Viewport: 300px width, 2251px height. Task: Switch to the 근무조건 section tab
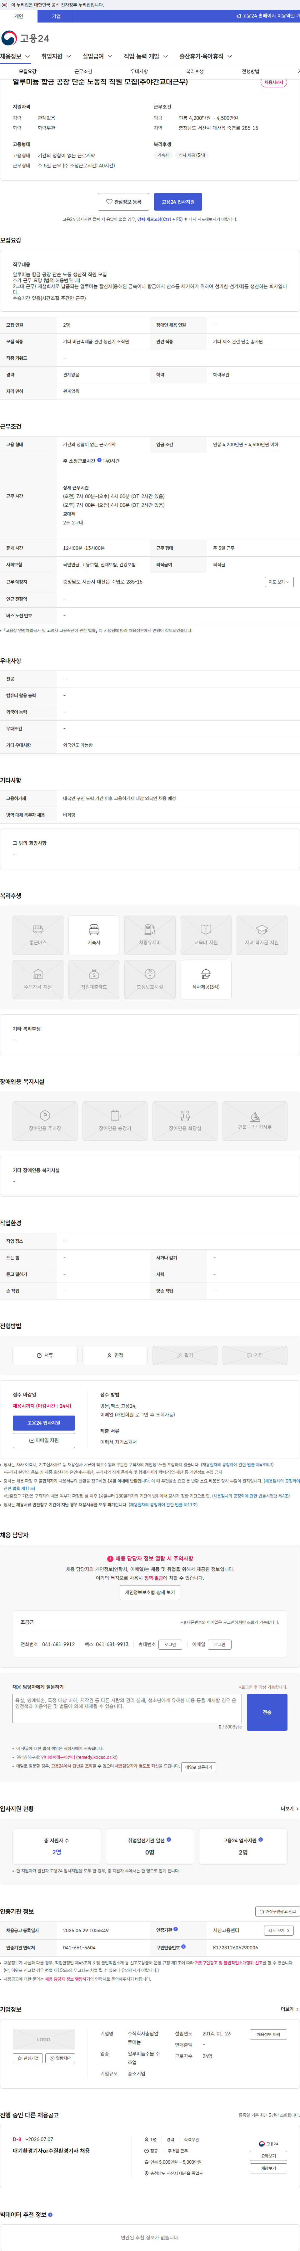[83, 72]
